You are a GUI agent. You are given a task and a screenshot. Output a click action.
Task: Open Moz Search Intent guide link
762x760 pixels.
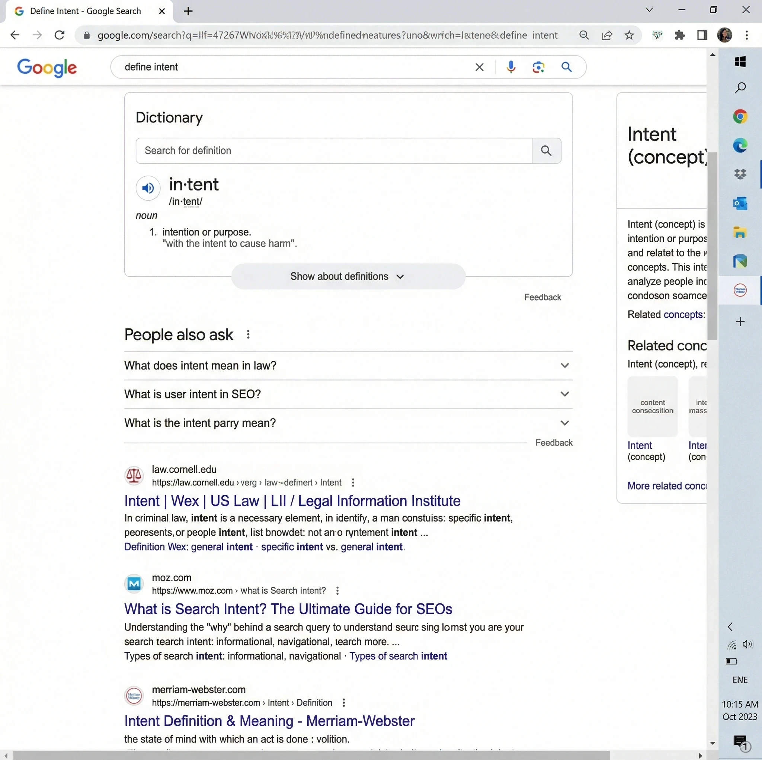pyautogui.click(x=288, y=609)
